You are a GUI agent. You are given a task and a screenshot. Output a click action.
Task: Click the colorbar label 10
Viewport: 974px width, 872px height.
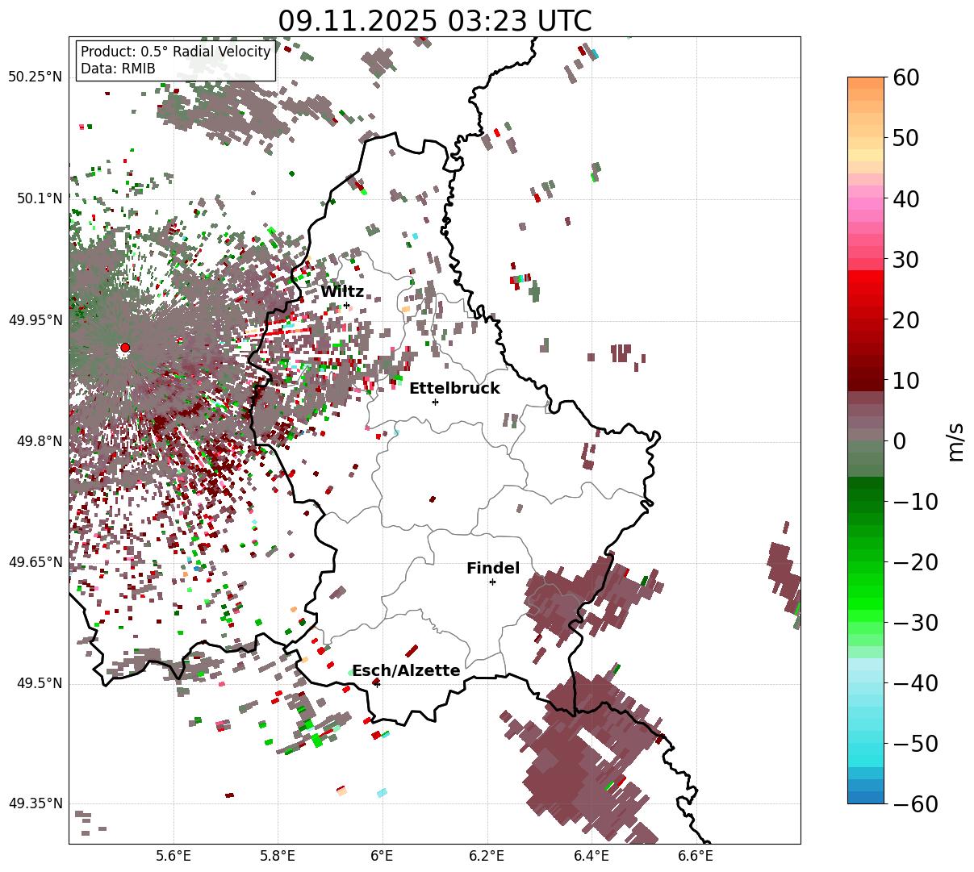(906, 381)
